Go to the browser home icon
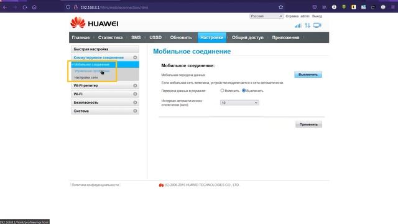Screen dimensions: 398x224 pyautogui.click(x=34, y=7)
